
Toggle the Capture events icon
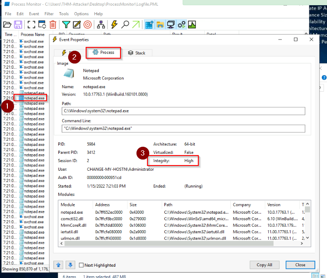point(31,25)
